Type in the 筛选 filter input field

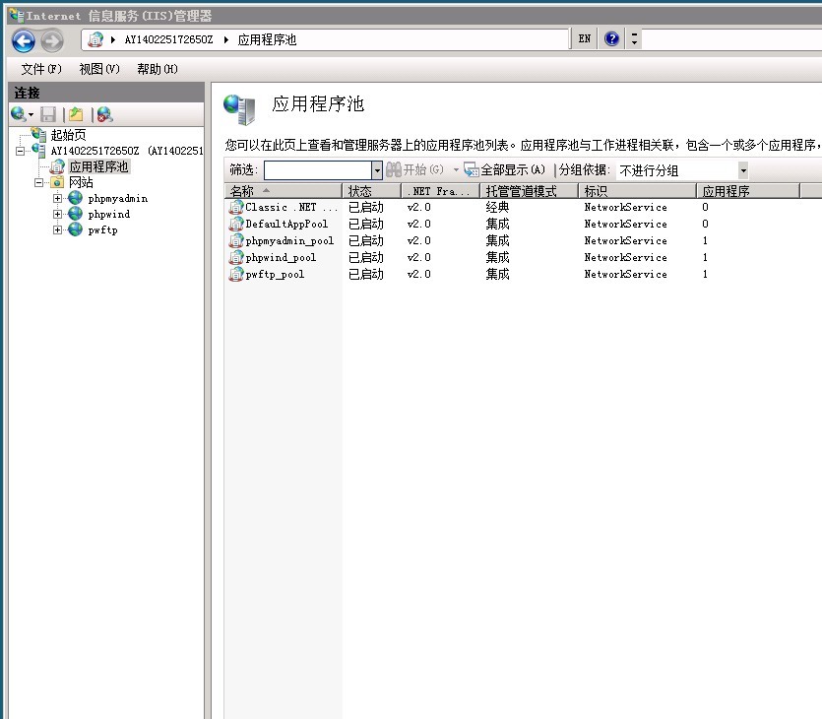[315, 169]
